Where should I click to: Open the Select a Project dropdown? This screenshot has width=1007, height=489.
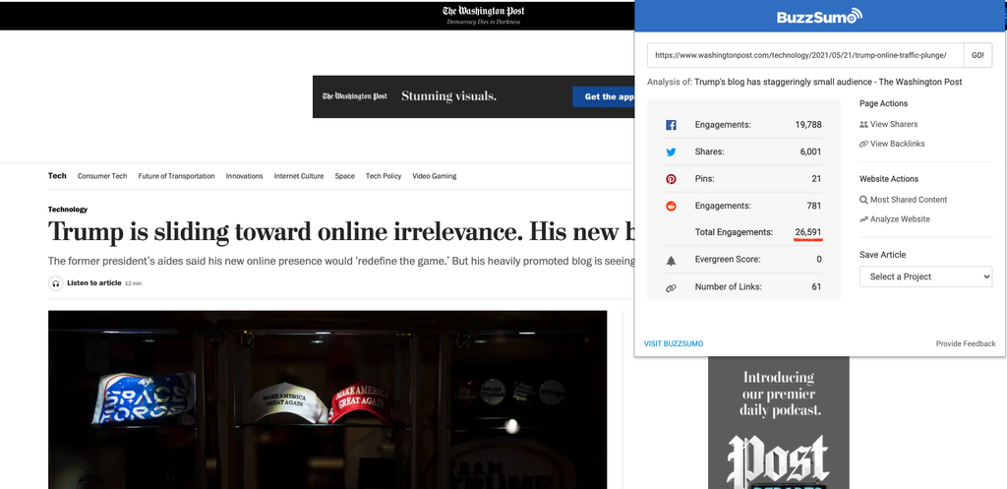pyautogui.click(x=925, y=276)
